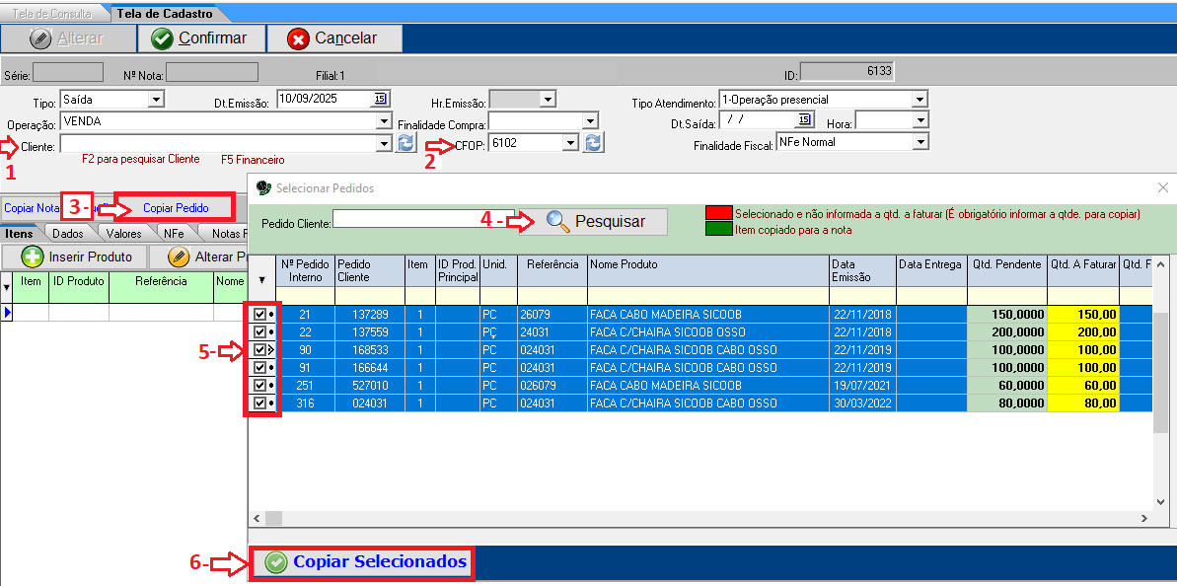Screen dimensions: 1177x586
Task: Close the Selecionar Pedidos dialog
Action: pyautogui.click(x=1163, y=187)
